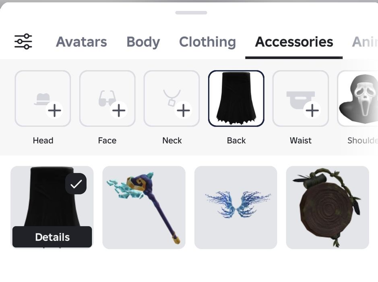Click the Details button on cape
This screenshot has height=282, width=378.
pyautogui.click(x=52, y=237)
